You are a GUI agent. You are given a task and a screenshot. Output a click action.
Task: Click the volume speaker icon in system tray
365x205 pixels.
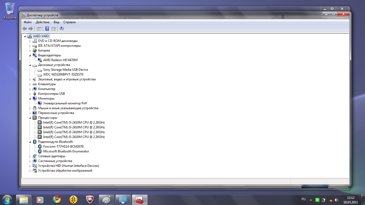pyautogui.click(x=336, y=200)
